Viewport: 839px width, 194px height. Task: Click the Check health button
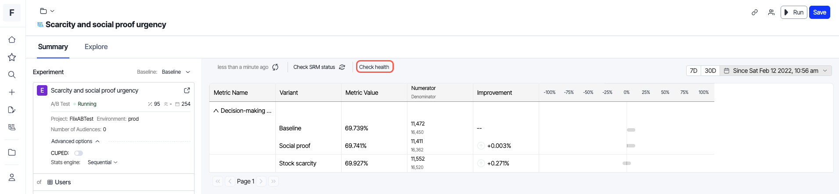tap(374, 67)
